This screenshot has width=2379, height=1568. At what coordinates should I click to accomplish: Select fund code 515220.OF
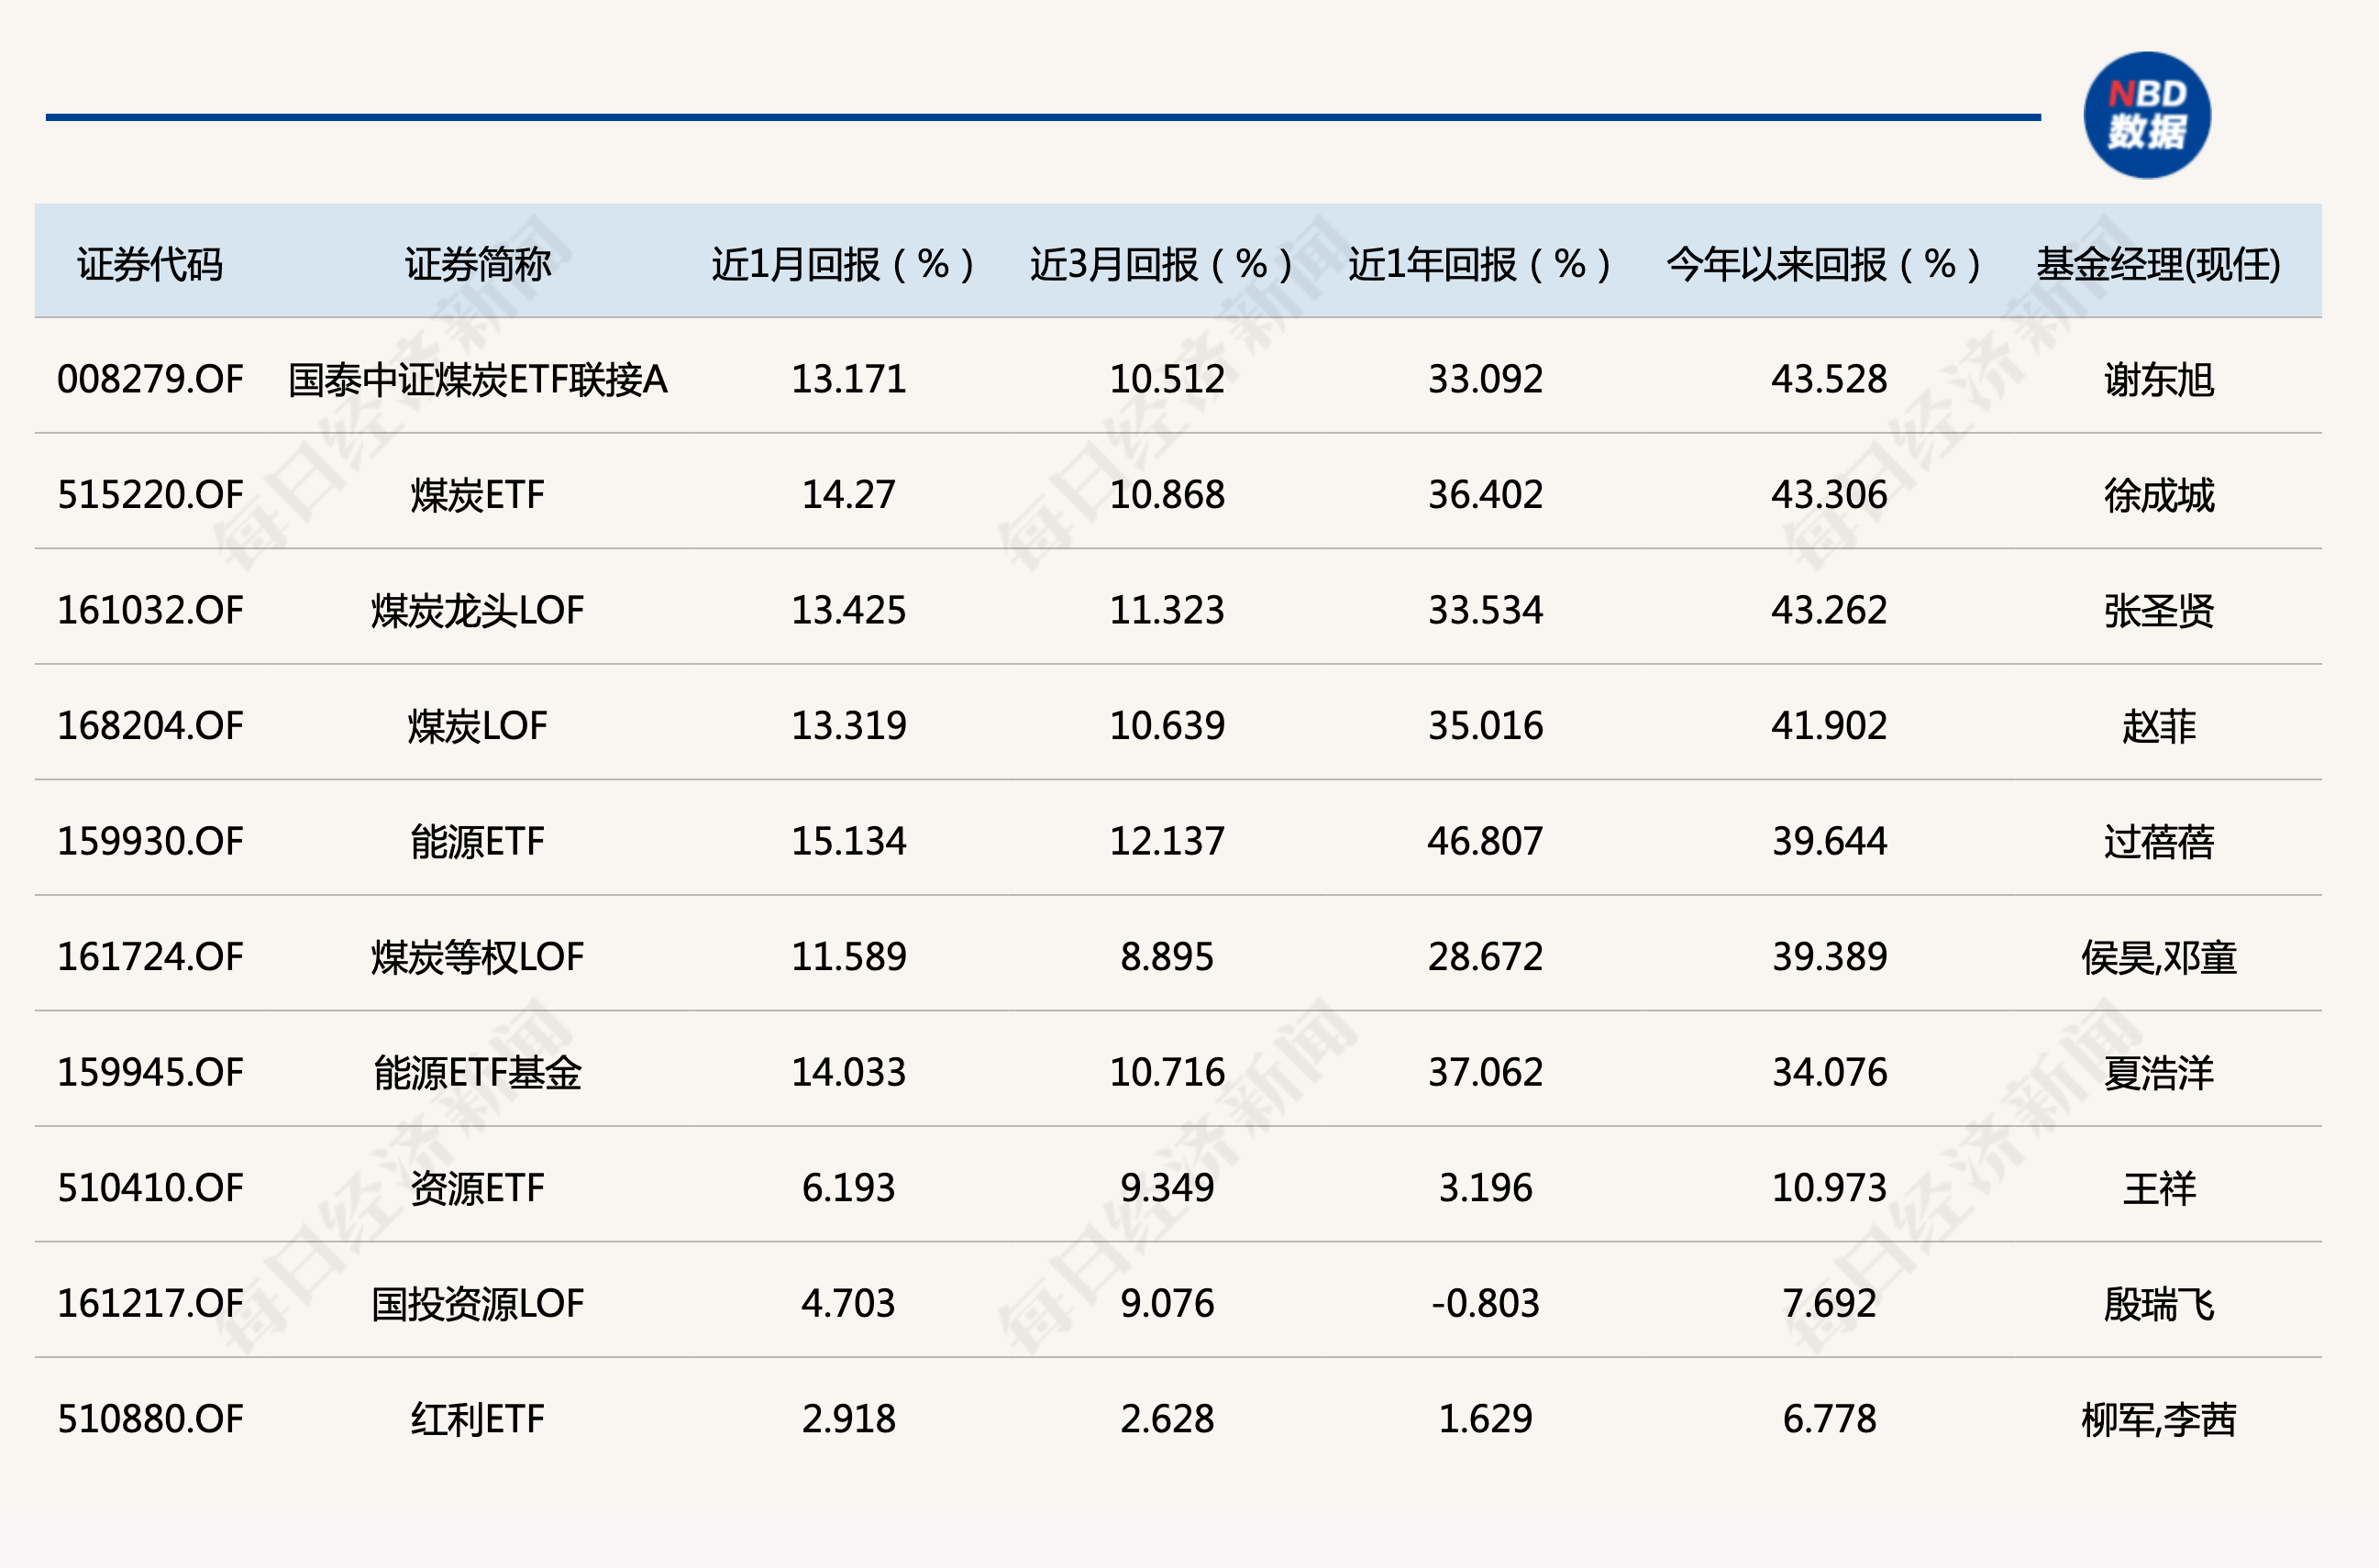(x=150, y=495)
